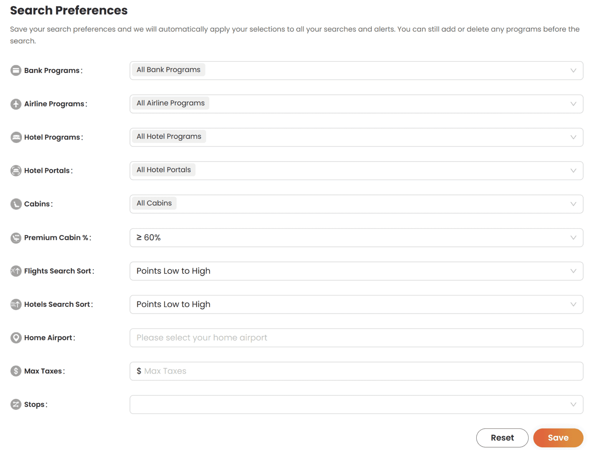Select the All Cabins tag
Image resolution: width=590 pixels, height=450 pixels.
pos(154,203)
